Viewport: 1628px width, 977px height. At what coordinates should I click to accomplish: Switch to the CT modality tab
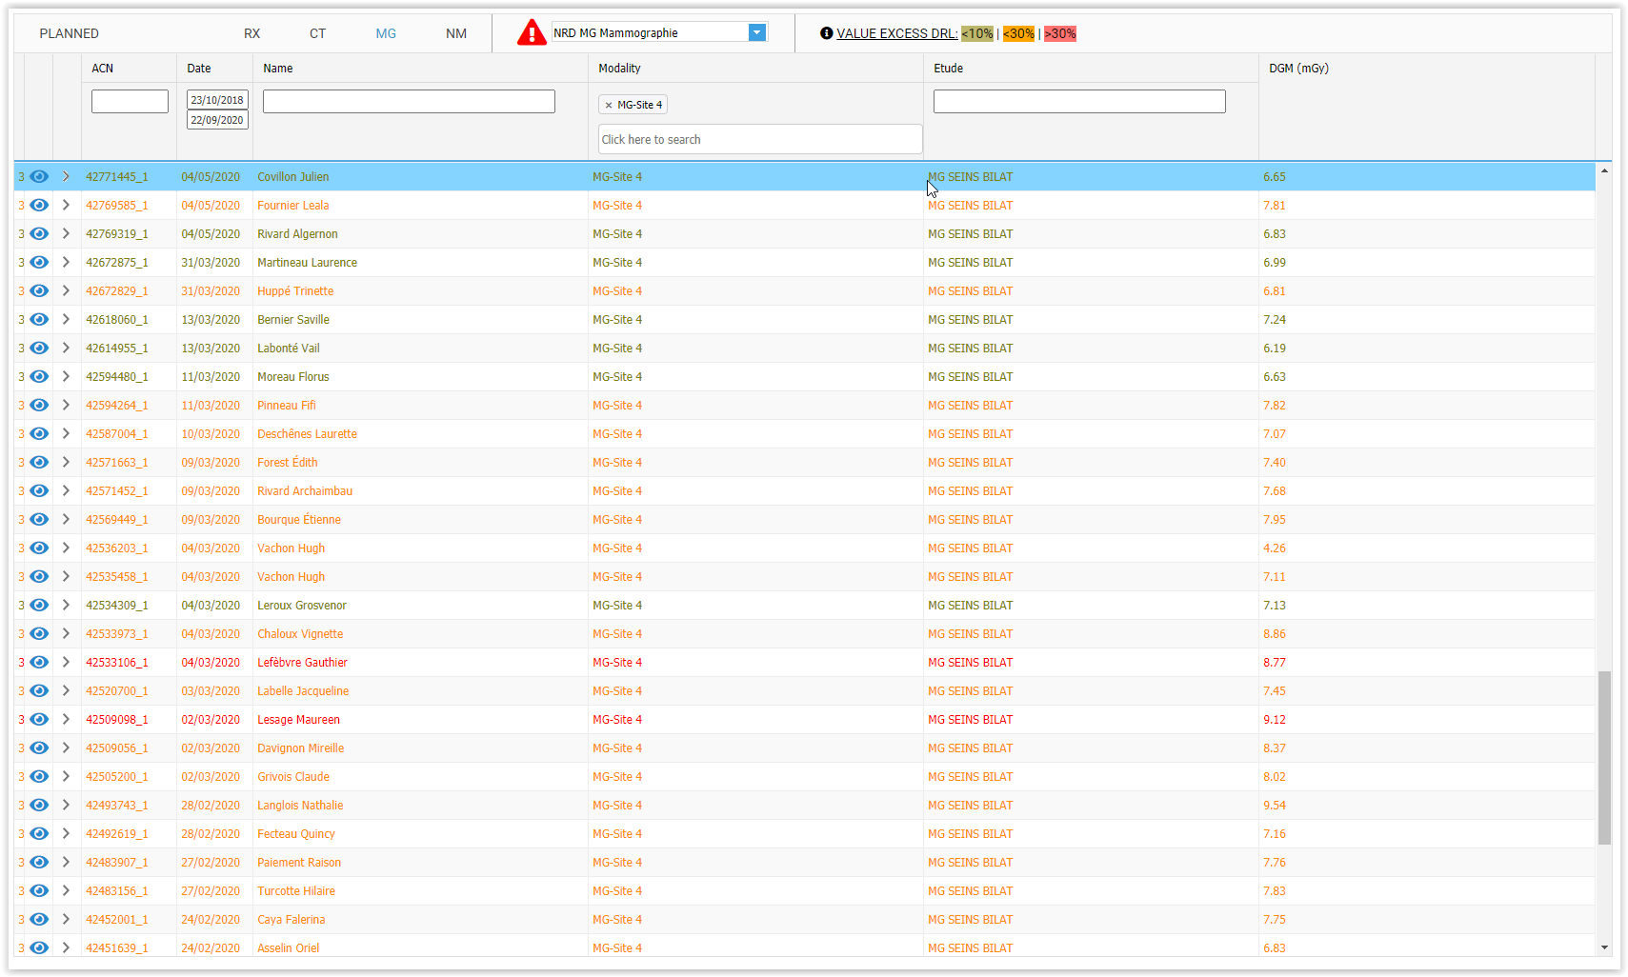click(317, 33)
